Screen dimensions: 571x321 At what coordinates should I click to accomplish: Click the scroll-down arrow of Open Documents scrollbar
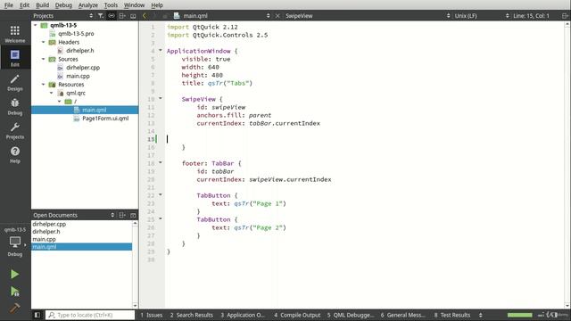point(135,306)
